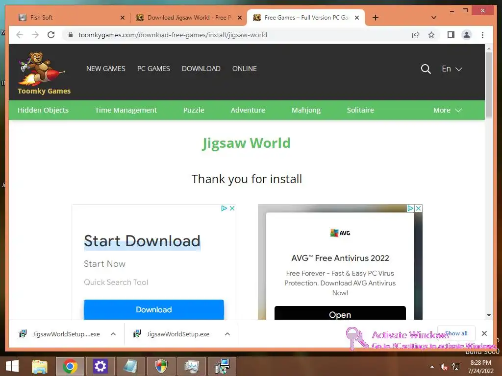The width and height of the screenshot is (502, 376).
Task: Close the AVG Antivirus ad with its X
Action: tap(418, 208)
